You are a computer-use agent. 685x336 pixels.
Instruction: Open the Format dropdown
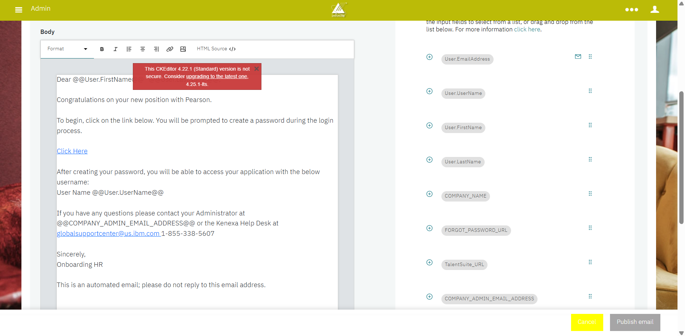67,49
